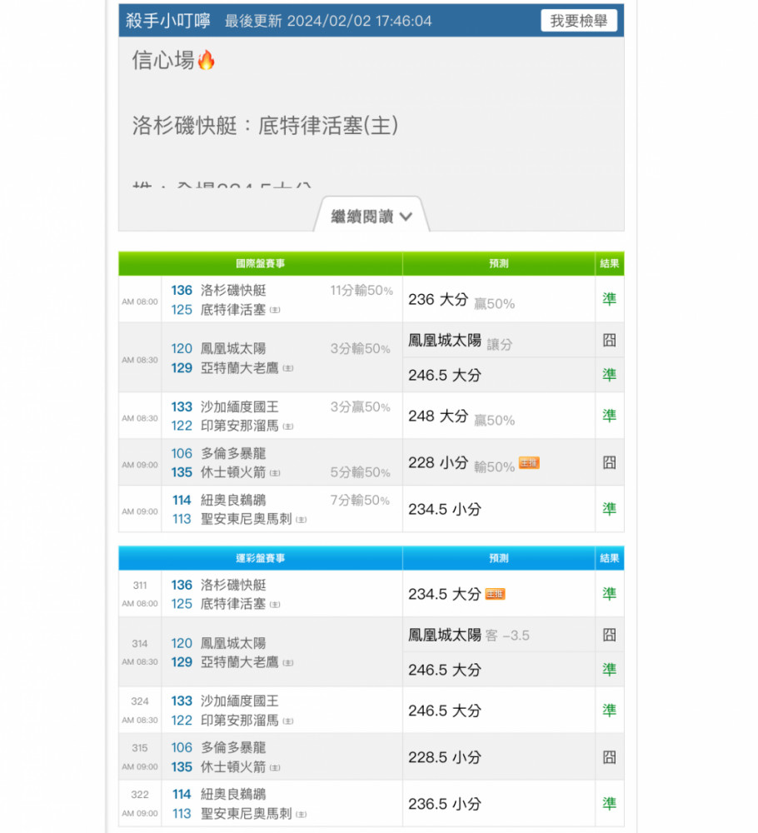Image resolution: width=758 pixels, height=833 pixels.
Task: Click 246.5 大分 prediction in 國際盤 table
Action: pos(445,375)
